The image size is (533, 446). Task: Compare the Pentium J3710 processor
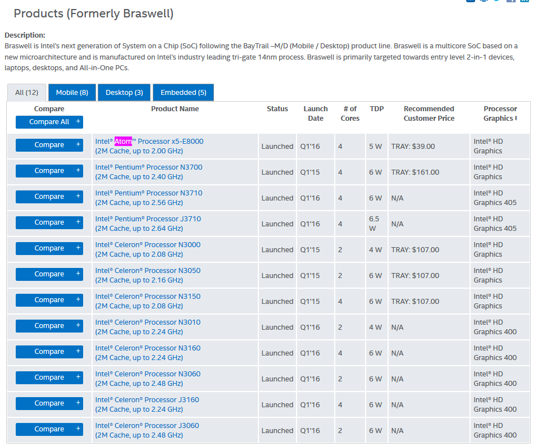49,222
